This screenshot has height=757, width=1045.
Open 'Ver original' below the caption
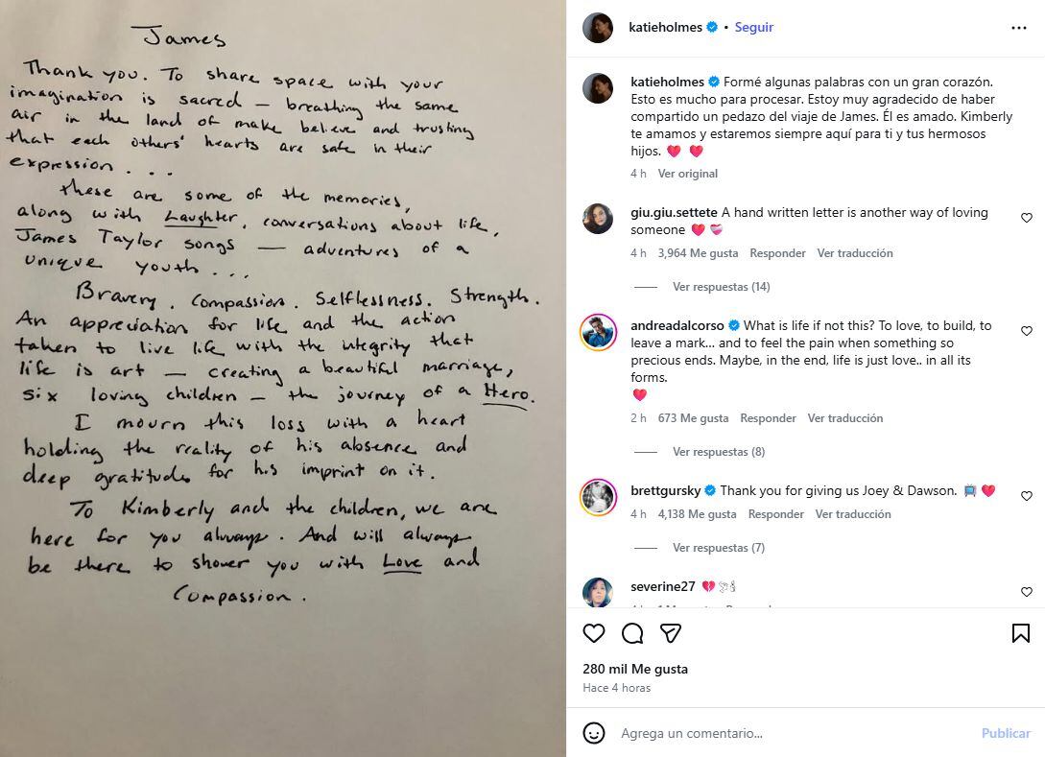(x=685, y=174)
